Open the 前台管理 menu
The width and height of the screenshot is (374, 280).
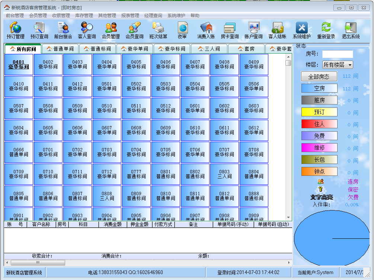(x=15, y=16)
